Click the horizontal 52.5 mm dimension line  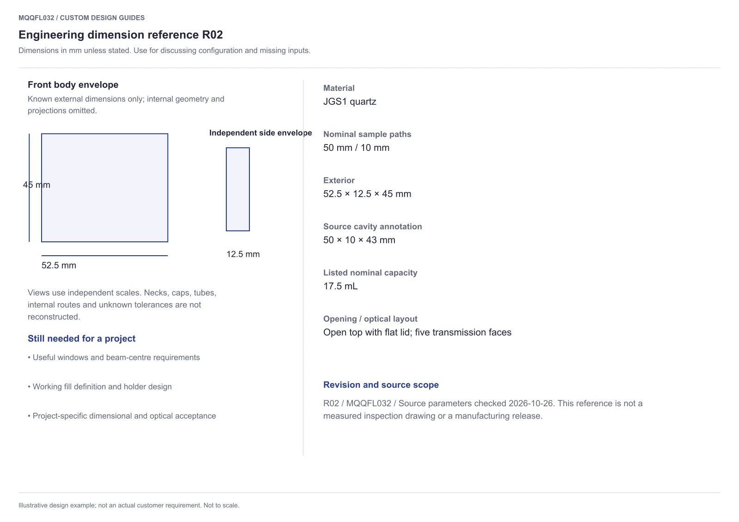click(105, 256)
